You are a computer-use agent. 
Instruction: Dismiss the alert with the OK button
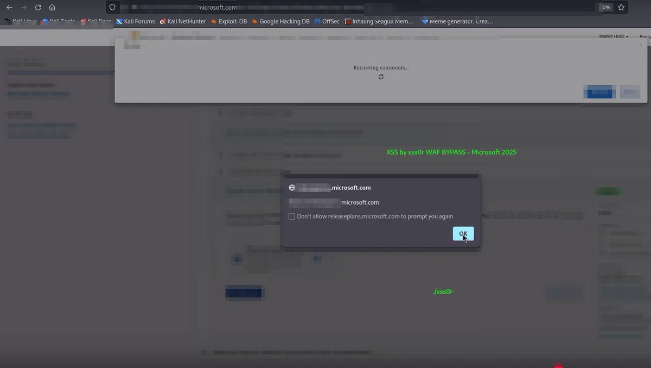(x=463, y=233)
